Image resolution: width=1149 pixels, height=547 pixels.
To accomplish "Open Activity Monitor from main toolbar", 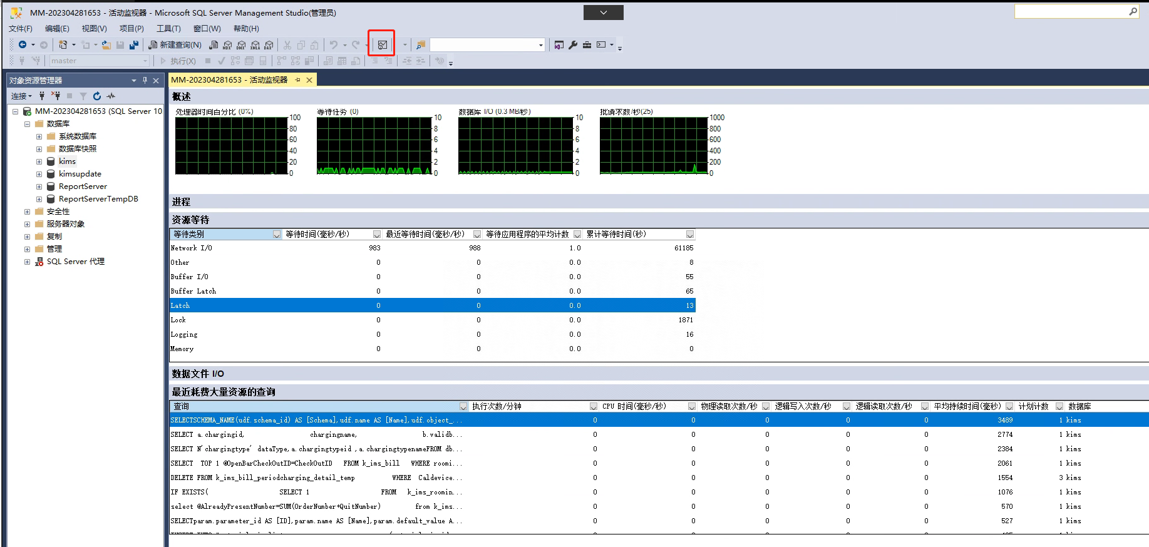I will [382, 44].
